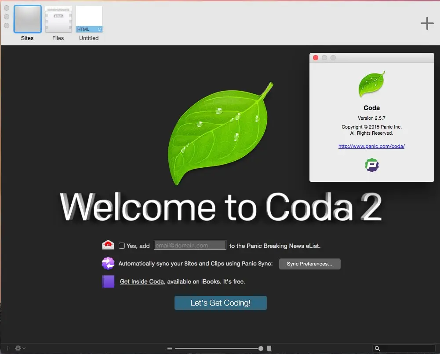The image size is (440, 354).
Task: Click the Panic logo in About window
Action: 372,165
